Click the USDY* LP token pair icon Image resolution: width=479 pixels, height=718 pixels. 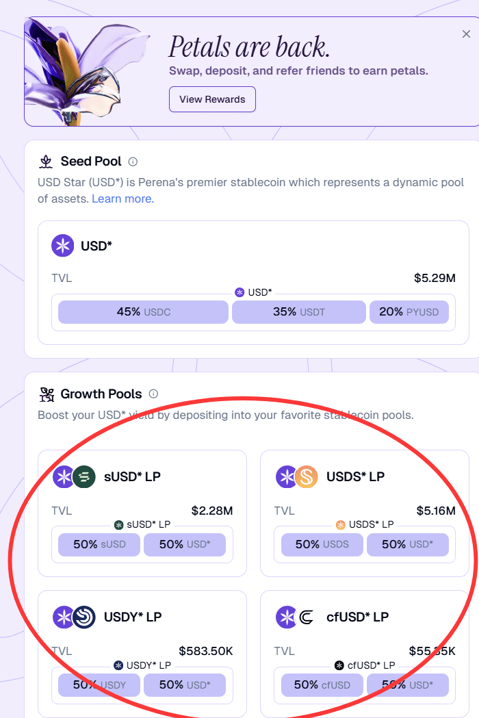[x=74, y=617]
